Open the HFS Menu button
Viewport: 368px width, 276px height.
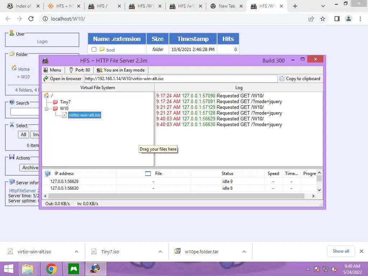[52, 70]
